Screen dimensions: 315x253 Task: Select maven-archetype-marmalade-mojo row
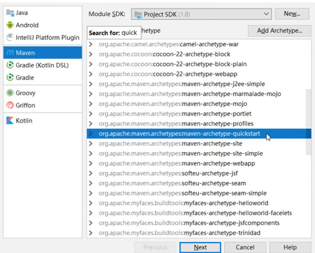pyautogui.click(x=199, y=94)
